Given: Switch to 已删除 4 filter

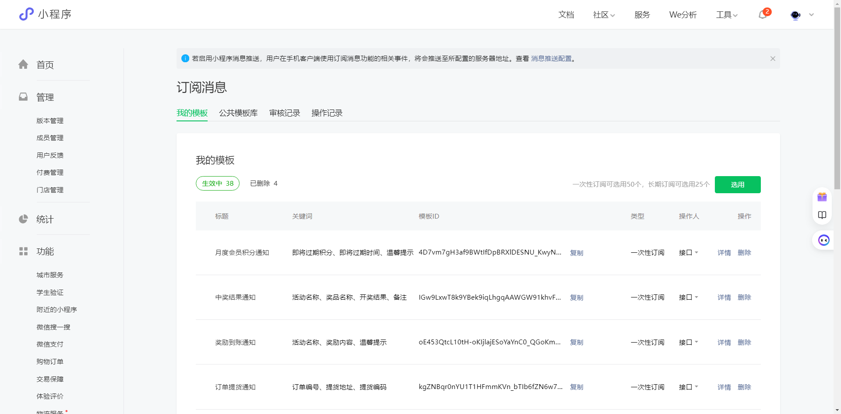Looking at the screenshot, I should point(264,184).
